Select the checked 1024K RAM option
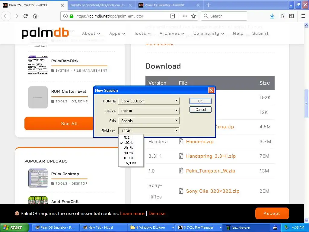 131,143
